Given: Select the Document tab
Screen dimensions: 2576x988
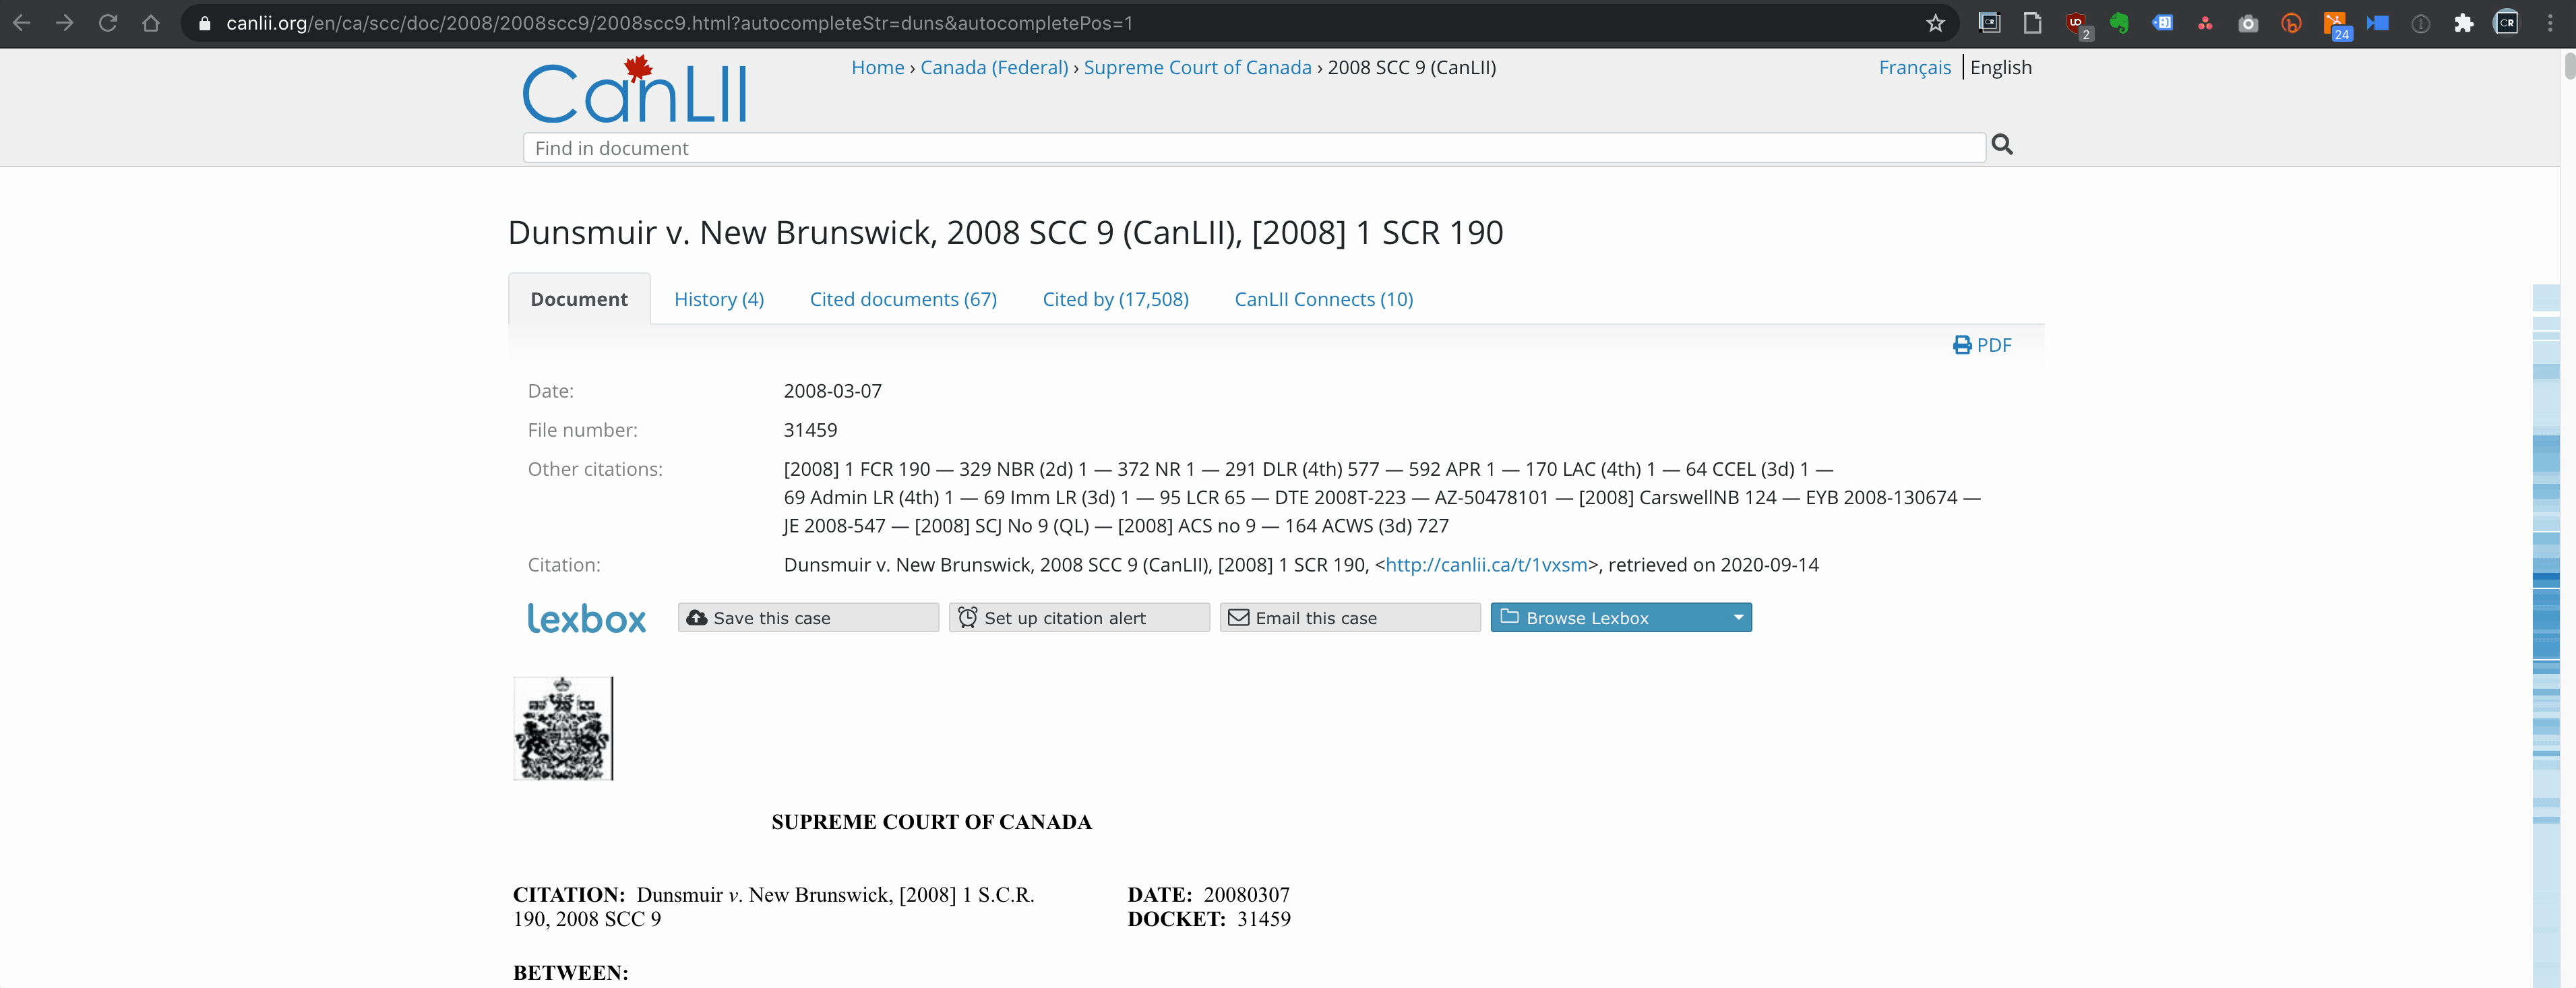Looking at the screenshot, I should click(579, 299).
